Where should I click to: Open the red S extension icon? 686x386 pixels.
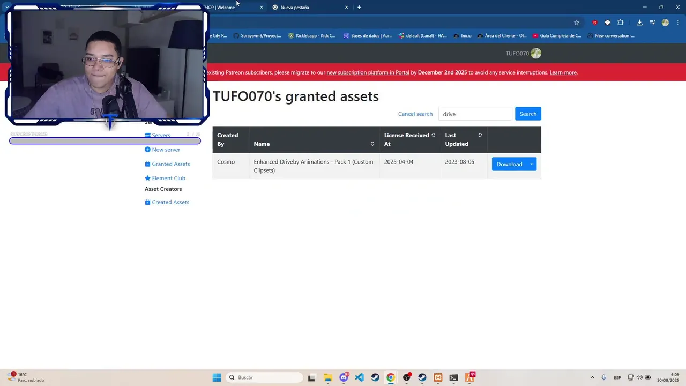pos(594,23)
